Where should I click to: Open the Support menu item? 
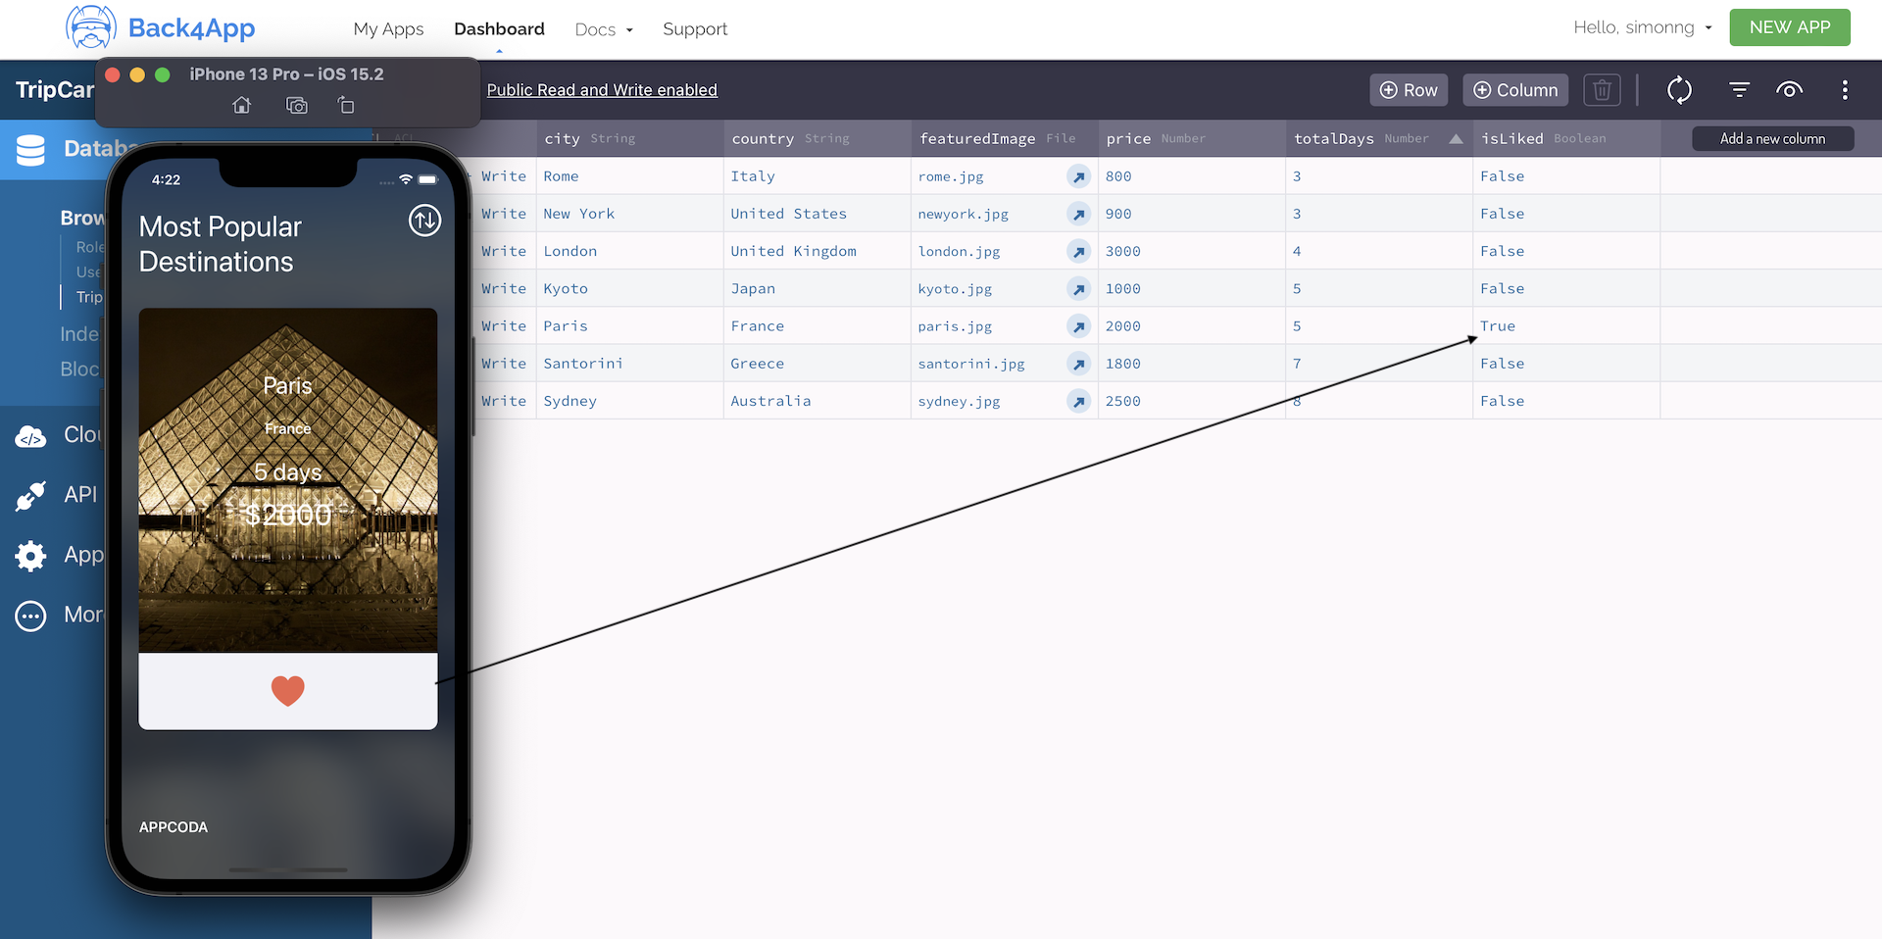695,29
